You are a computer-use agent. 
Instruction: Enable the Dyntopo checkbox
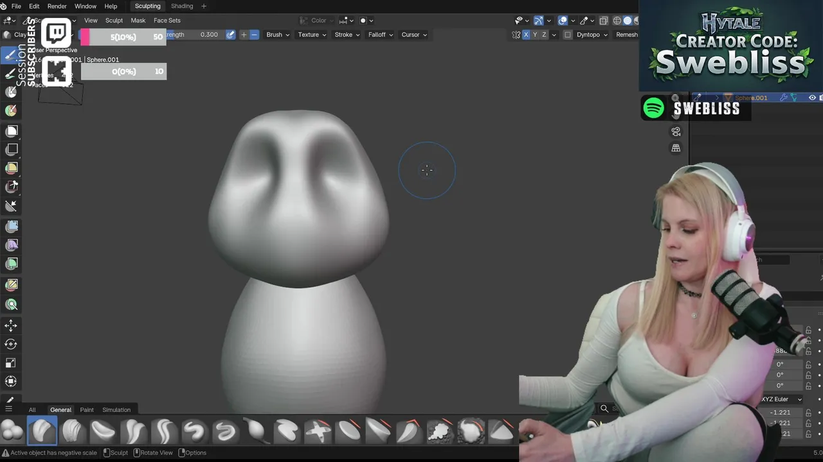[x=568, y=35]
